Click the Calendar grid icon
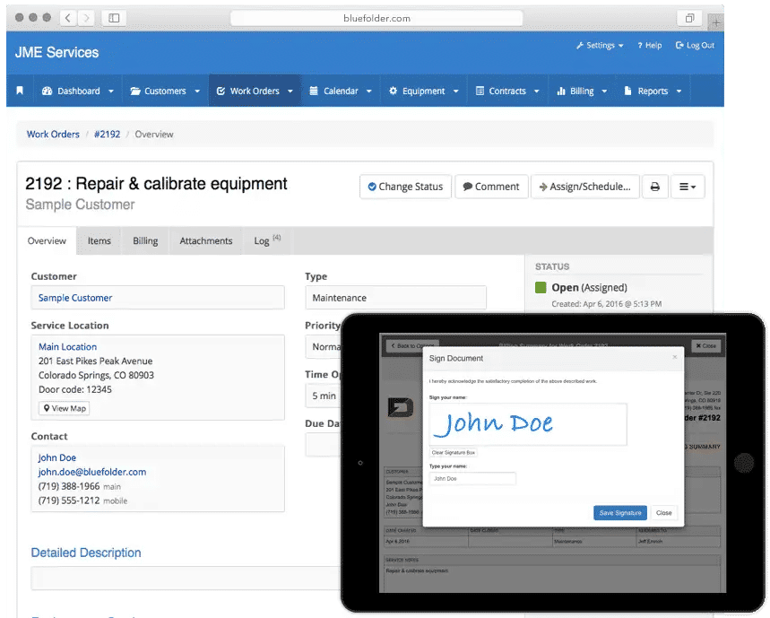770x618 pixels. (314, 91)
